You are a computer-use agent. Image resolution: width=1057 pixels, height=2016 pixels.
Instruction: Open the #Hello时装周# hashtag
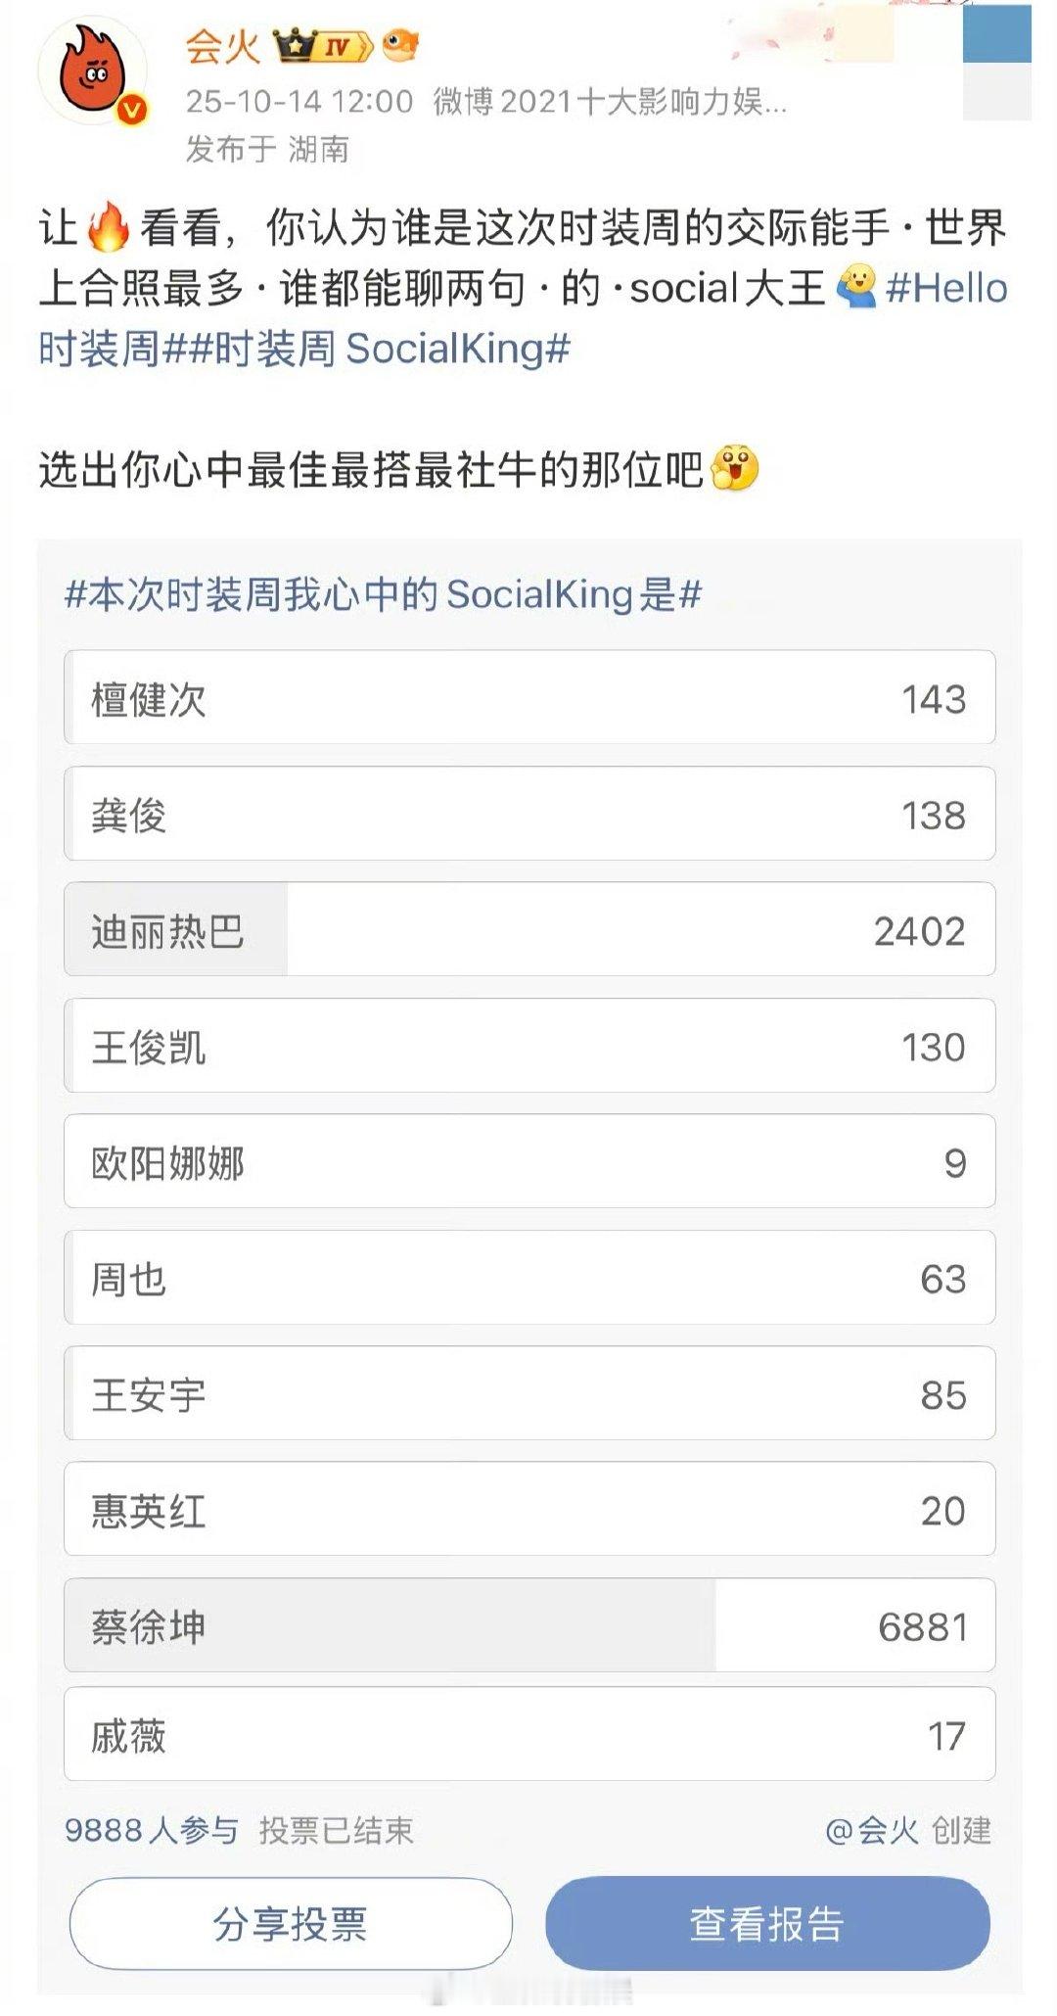click(945, 289)
